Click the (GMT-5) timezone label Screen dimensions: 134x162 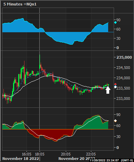127,160
